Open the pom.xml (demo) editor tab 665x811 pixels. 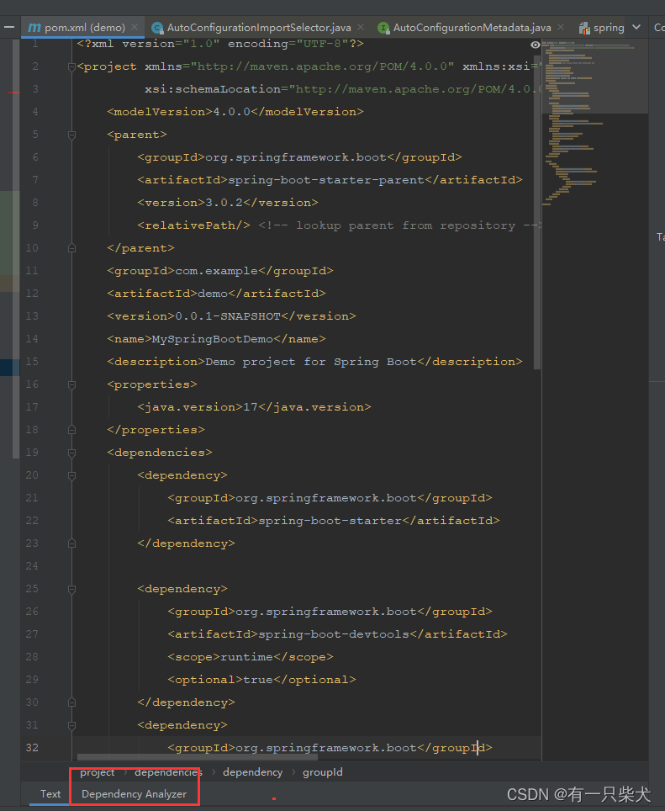pos(84,28)
